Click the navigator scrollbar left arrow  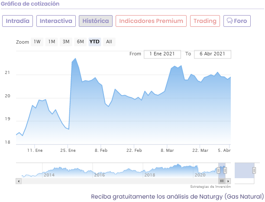(18, 181)
